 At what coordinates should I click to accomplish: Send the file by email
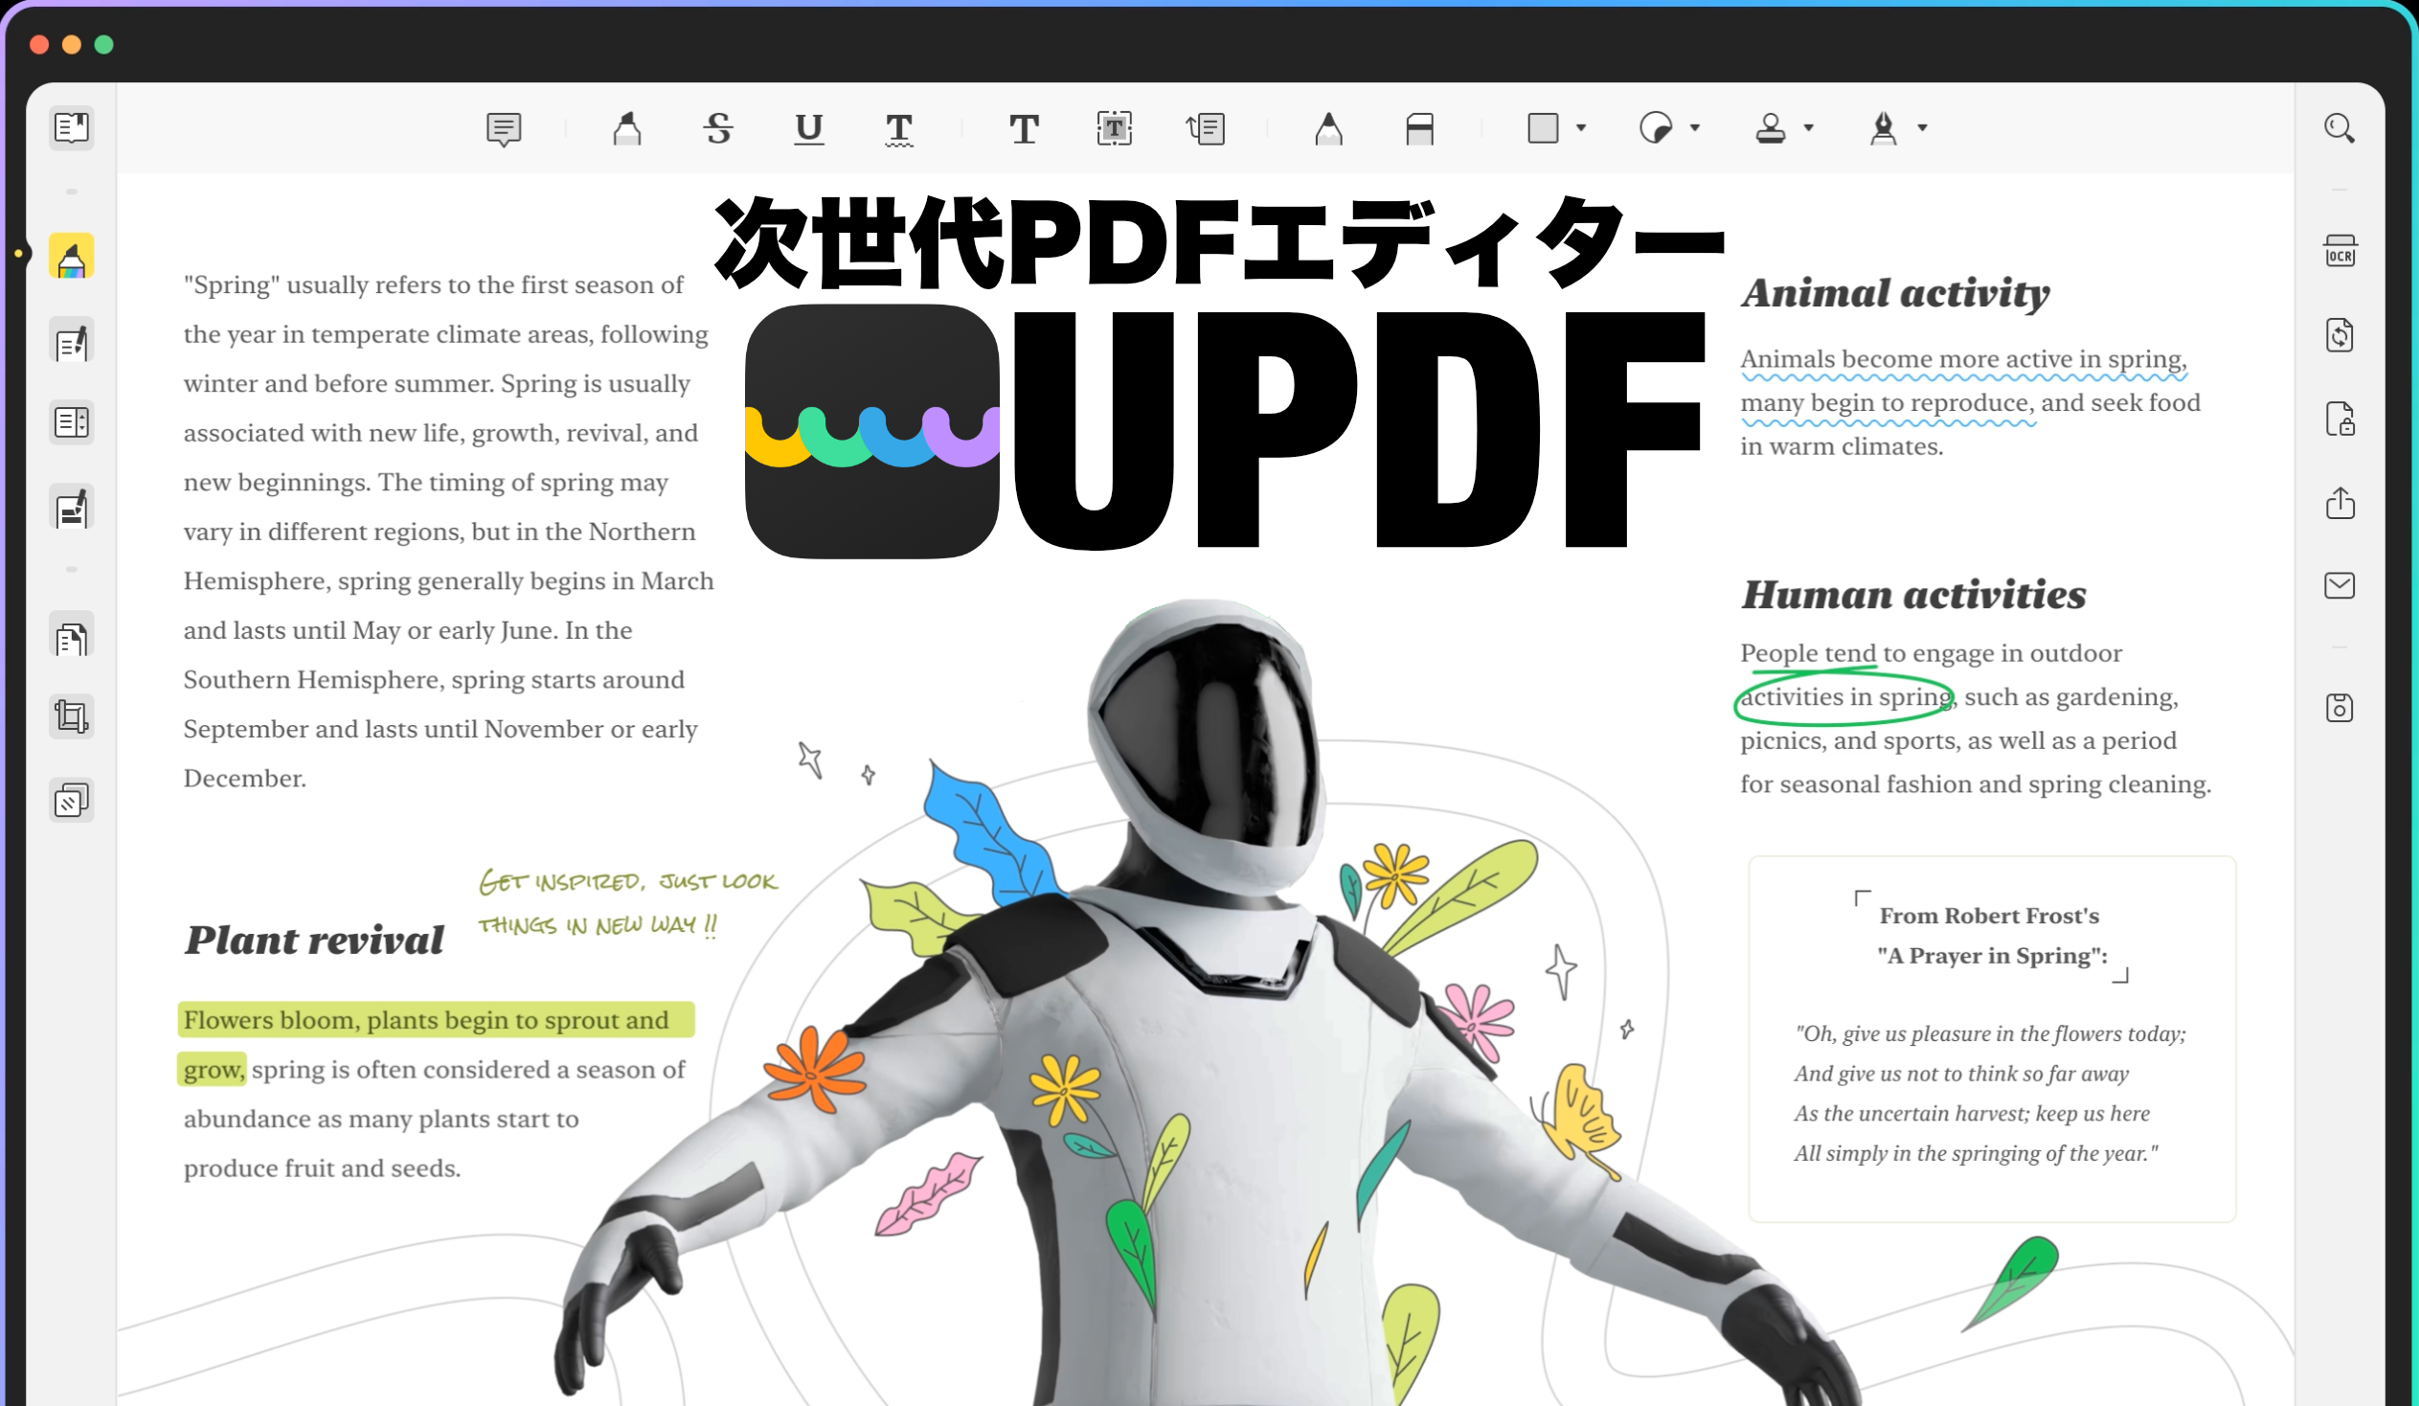click(x=2340, y=585)
